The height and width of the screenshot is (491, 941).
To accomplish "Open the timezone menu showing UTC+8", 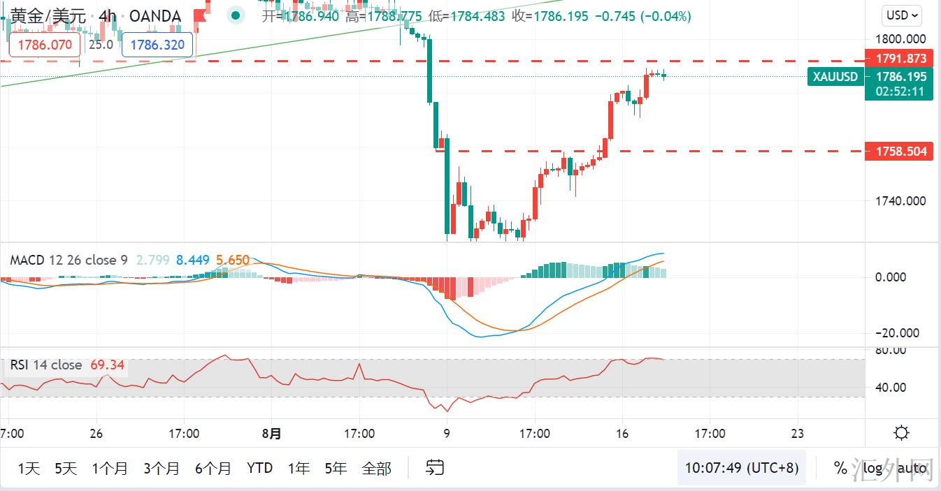I will tap(741, 467).
